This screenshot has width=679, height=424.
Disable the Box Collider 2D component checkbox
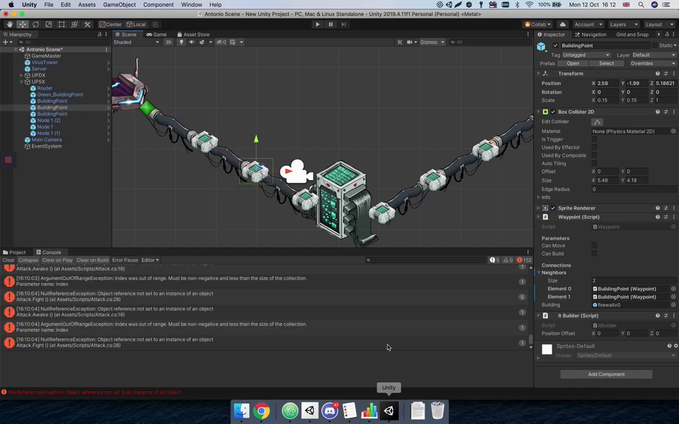(x=553, y=112)
